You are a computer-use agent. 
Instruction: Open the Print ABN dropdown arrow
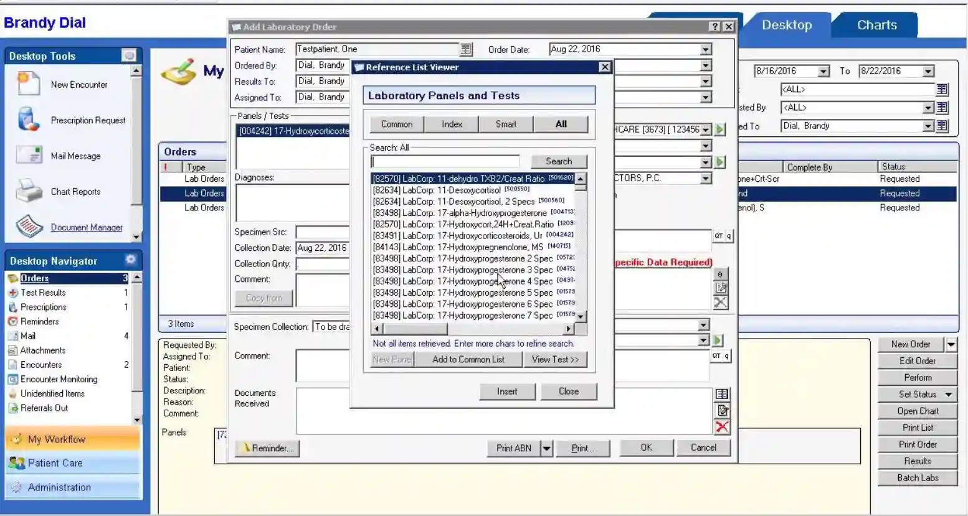[x=546, y=448]
